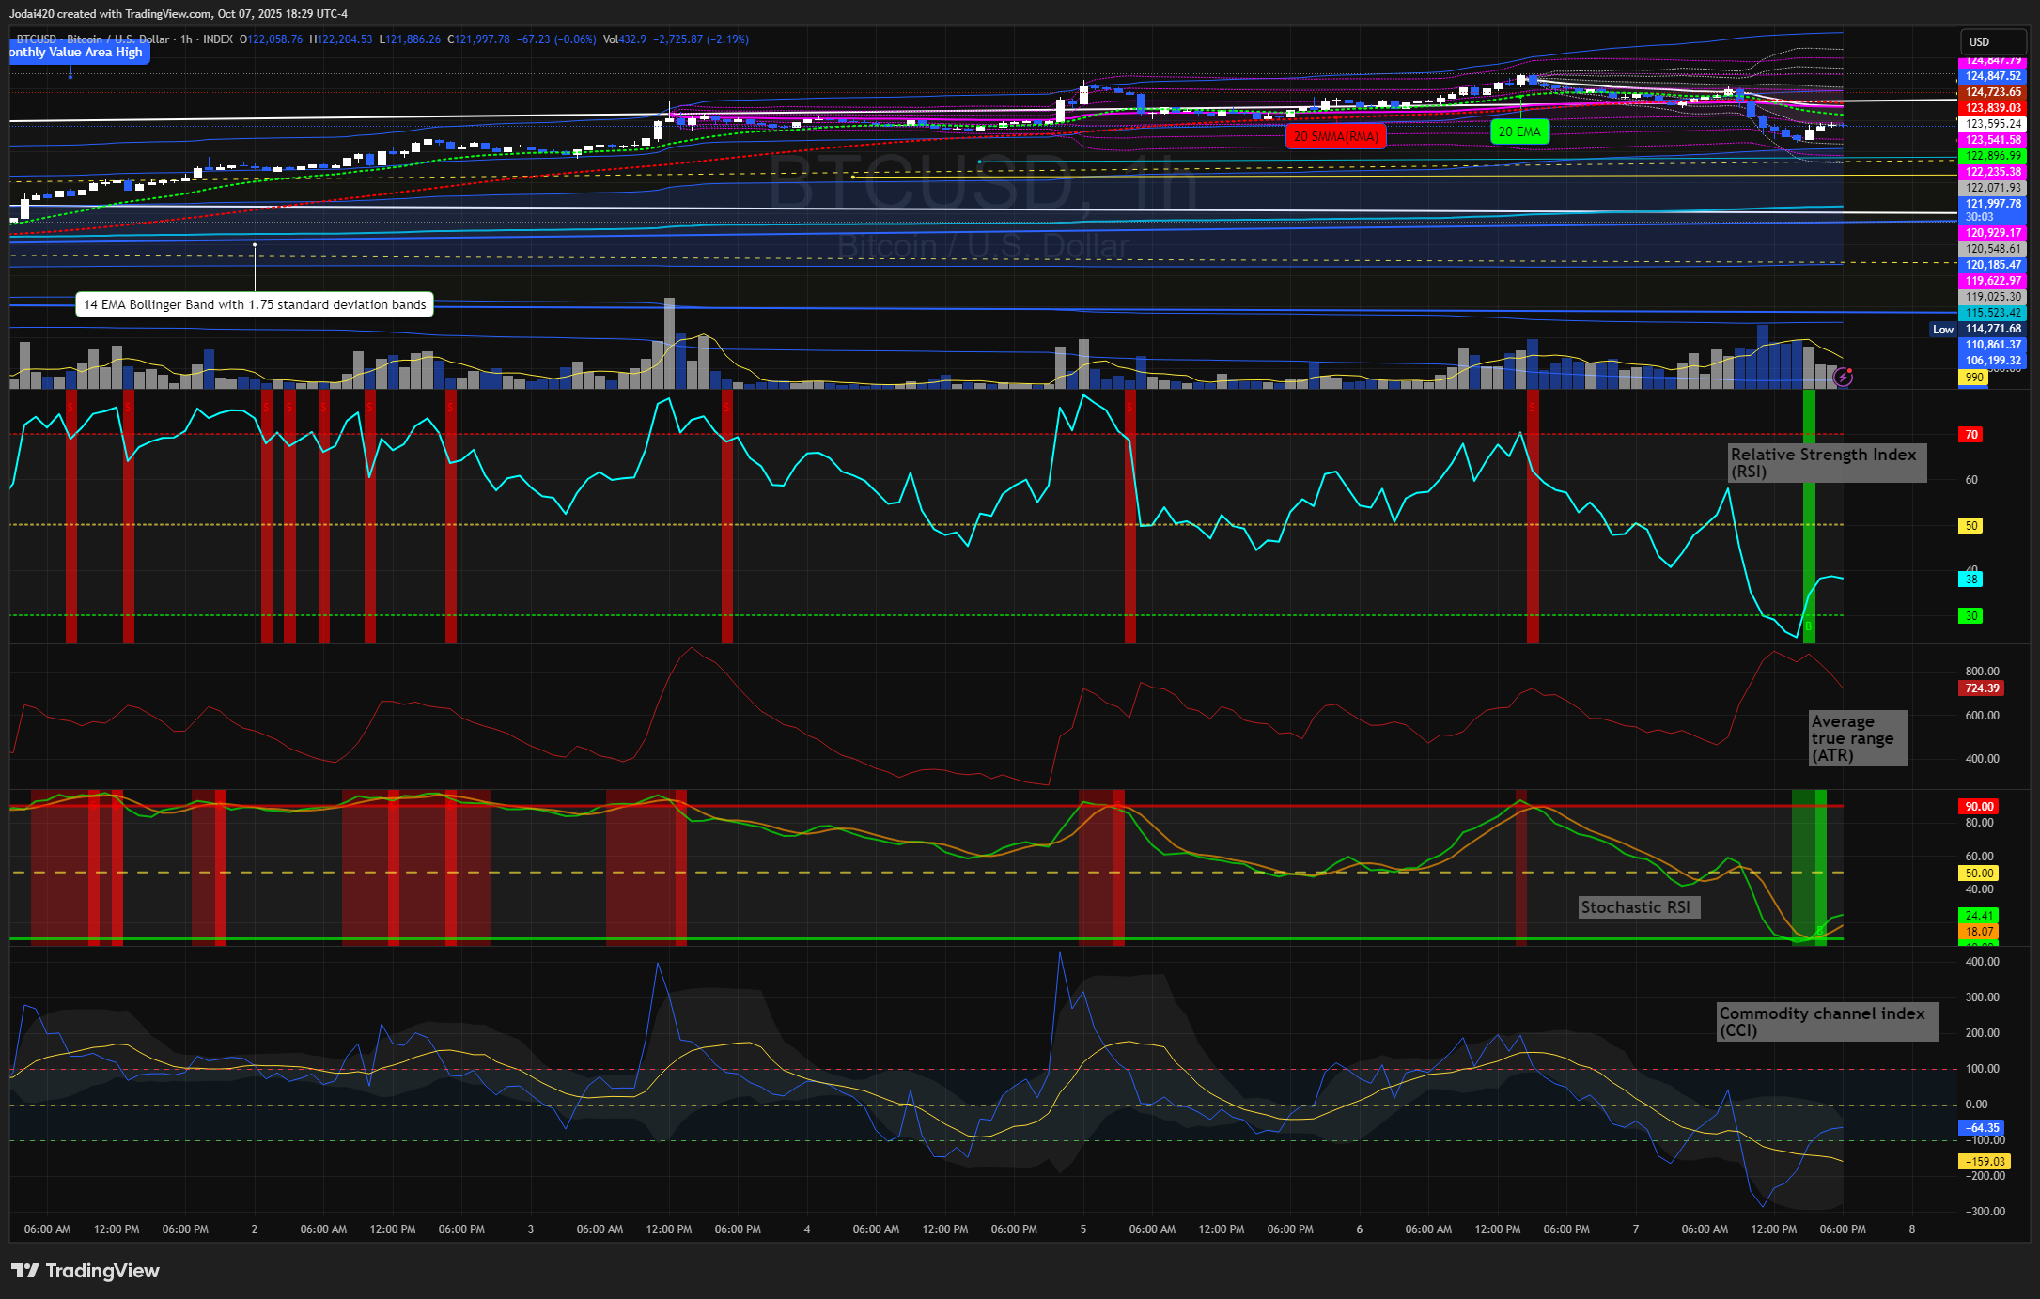2040x1299 pixels.
Task: Click the 14 EMA Bollinger Band callout
Action: point(255,304)
